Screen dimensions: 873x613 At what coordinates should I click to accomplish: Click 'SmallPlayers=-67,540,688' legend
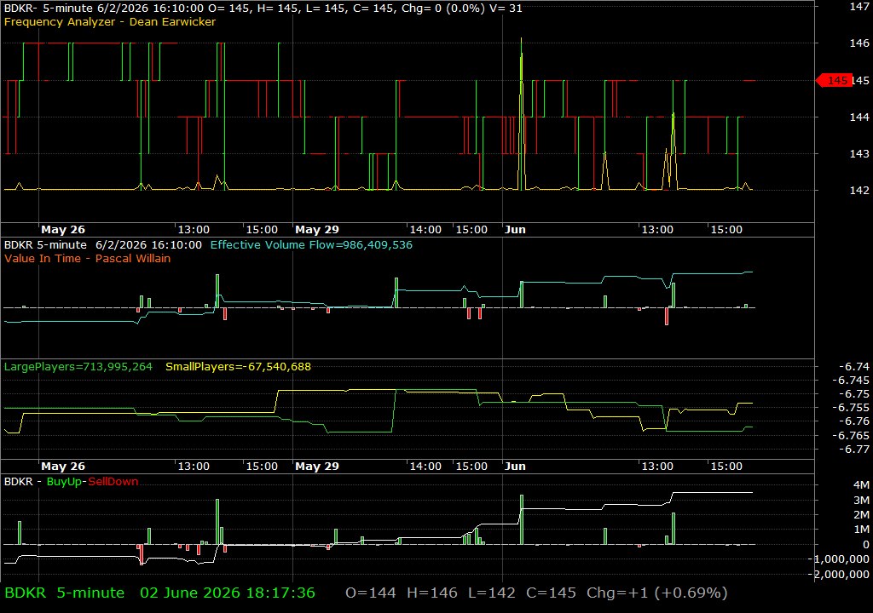tap(239, 367)
